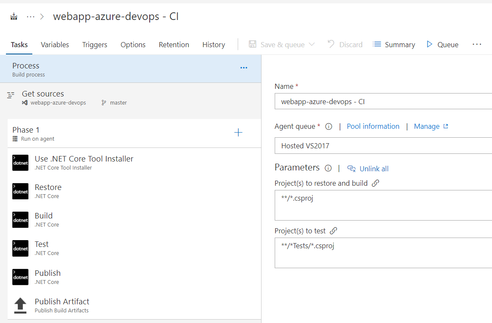The height and width of the screenshot is (323, 492).
Task: Open the Process three-dot options menu
Action: click(244, 68)
